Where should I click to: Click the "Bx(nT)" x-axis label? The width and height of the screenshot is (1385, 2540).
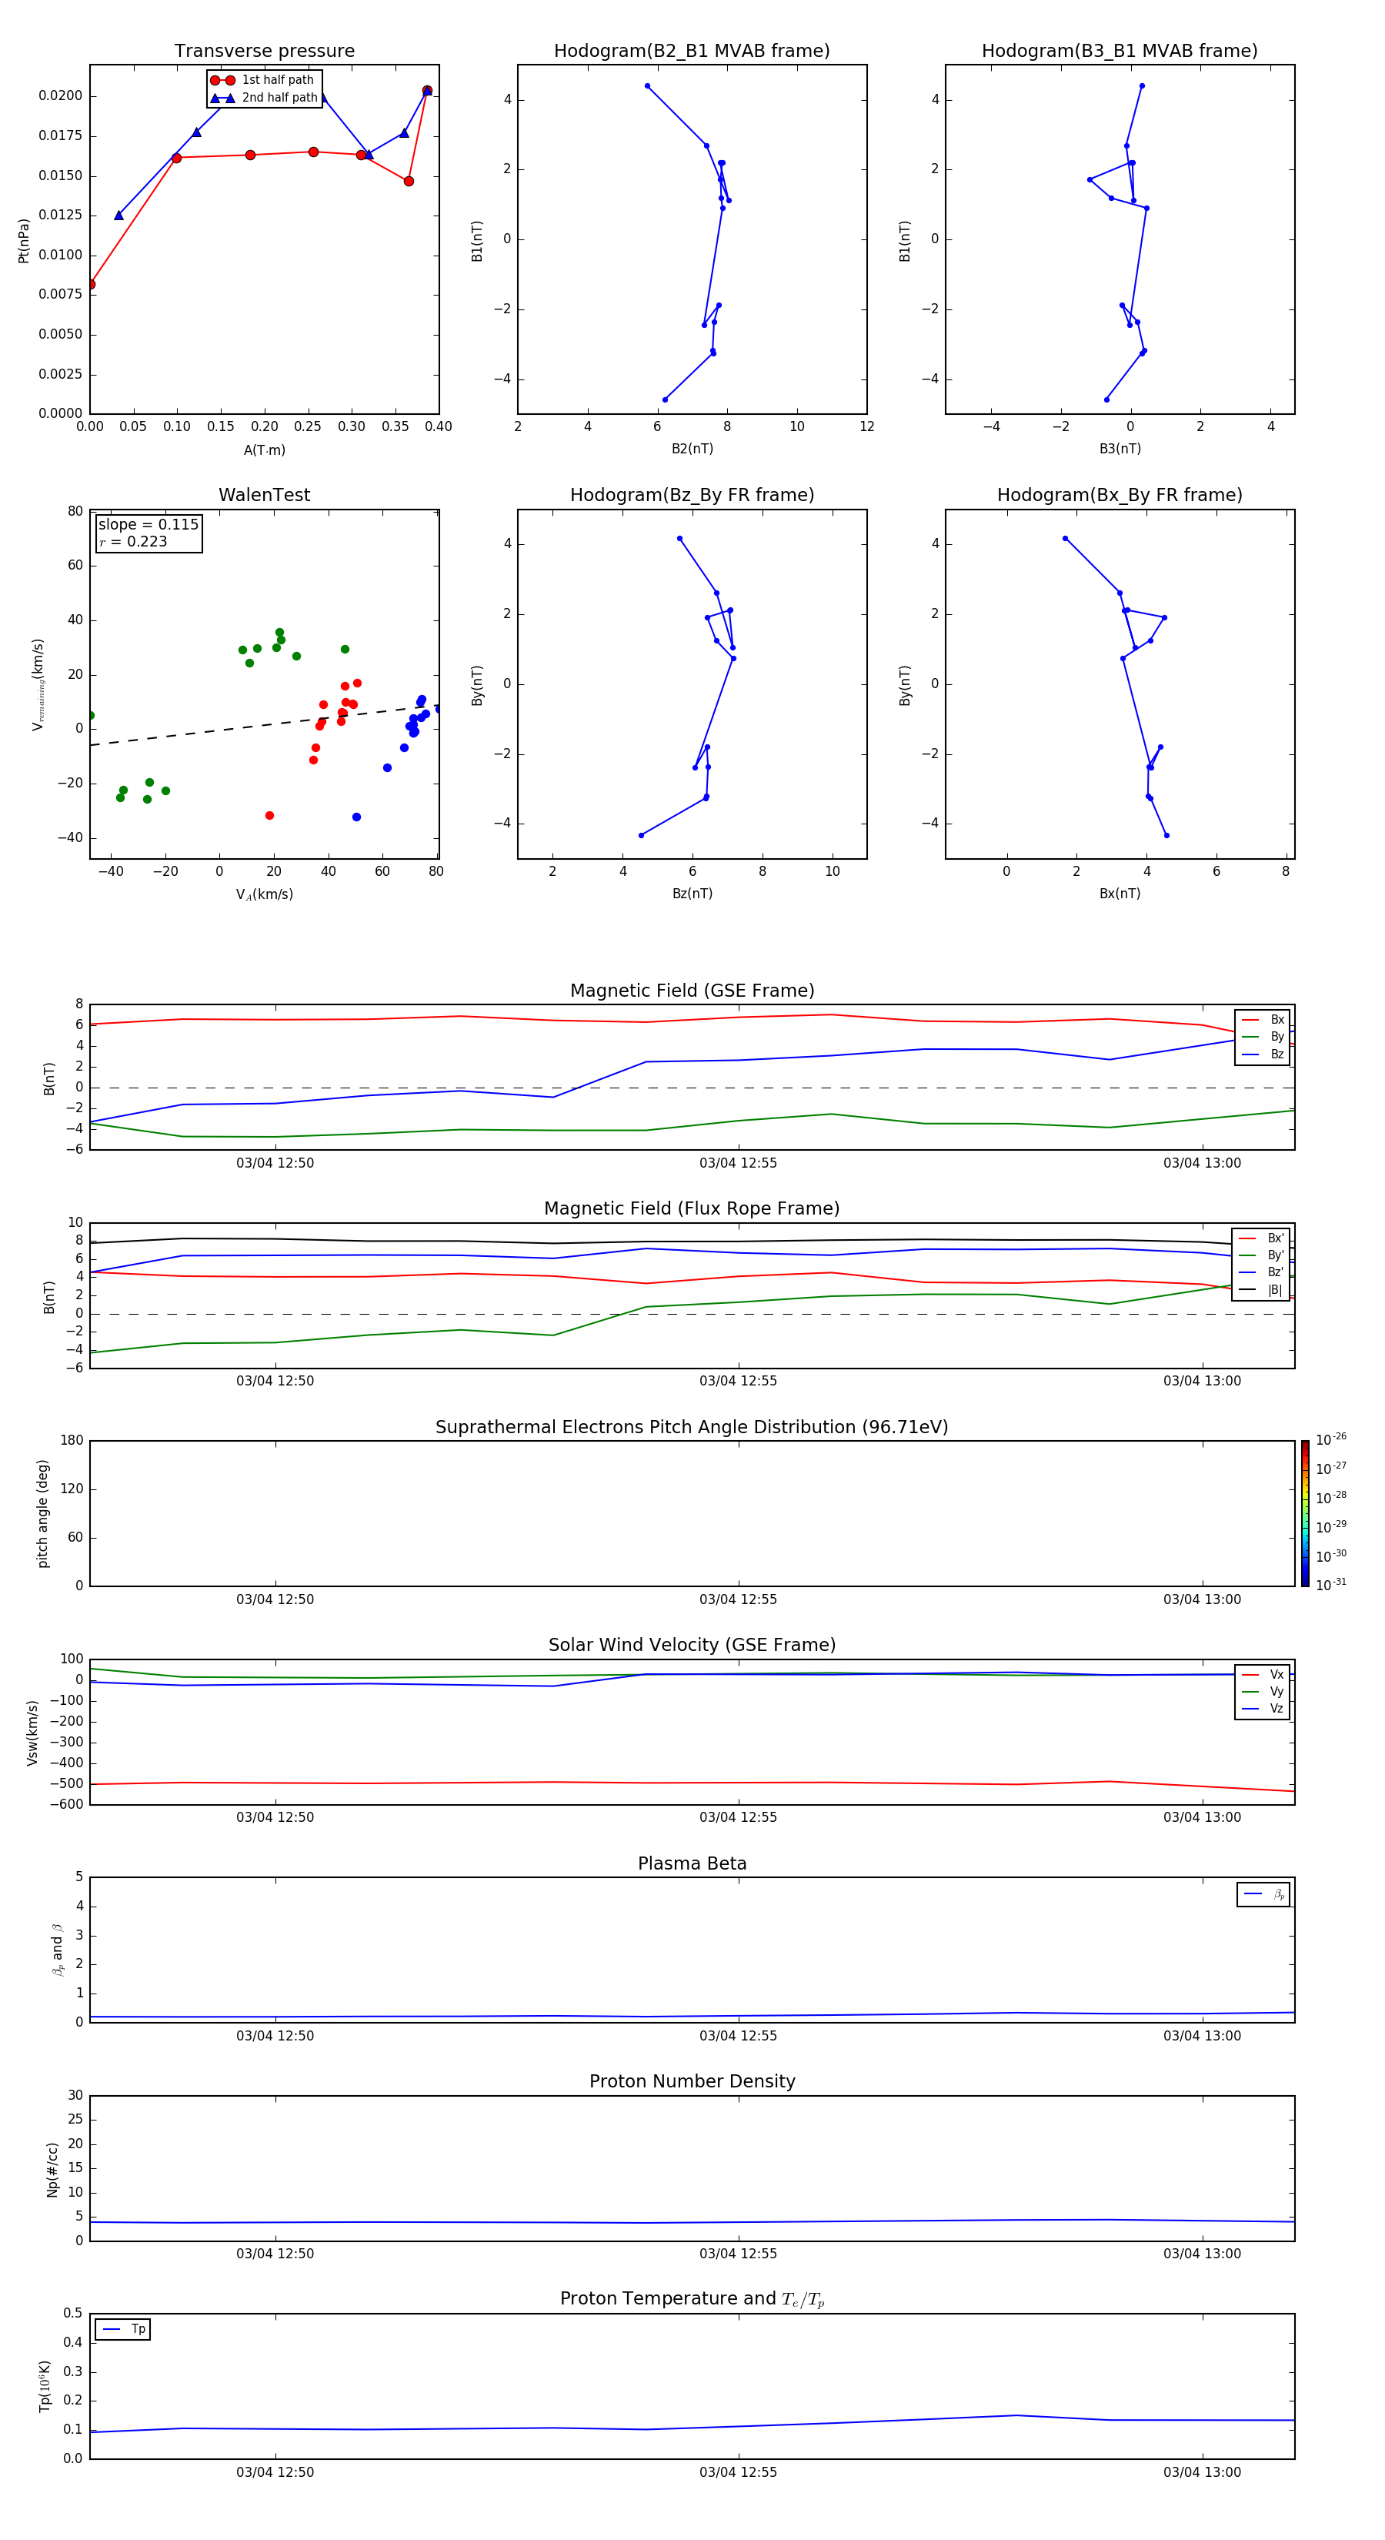click(x=1120, y=894)
